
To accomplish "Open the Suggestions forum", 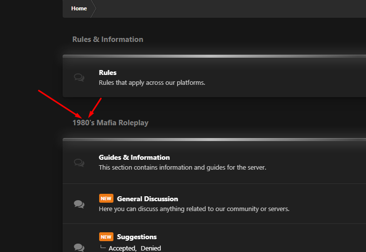I will (x=137, y=237).
